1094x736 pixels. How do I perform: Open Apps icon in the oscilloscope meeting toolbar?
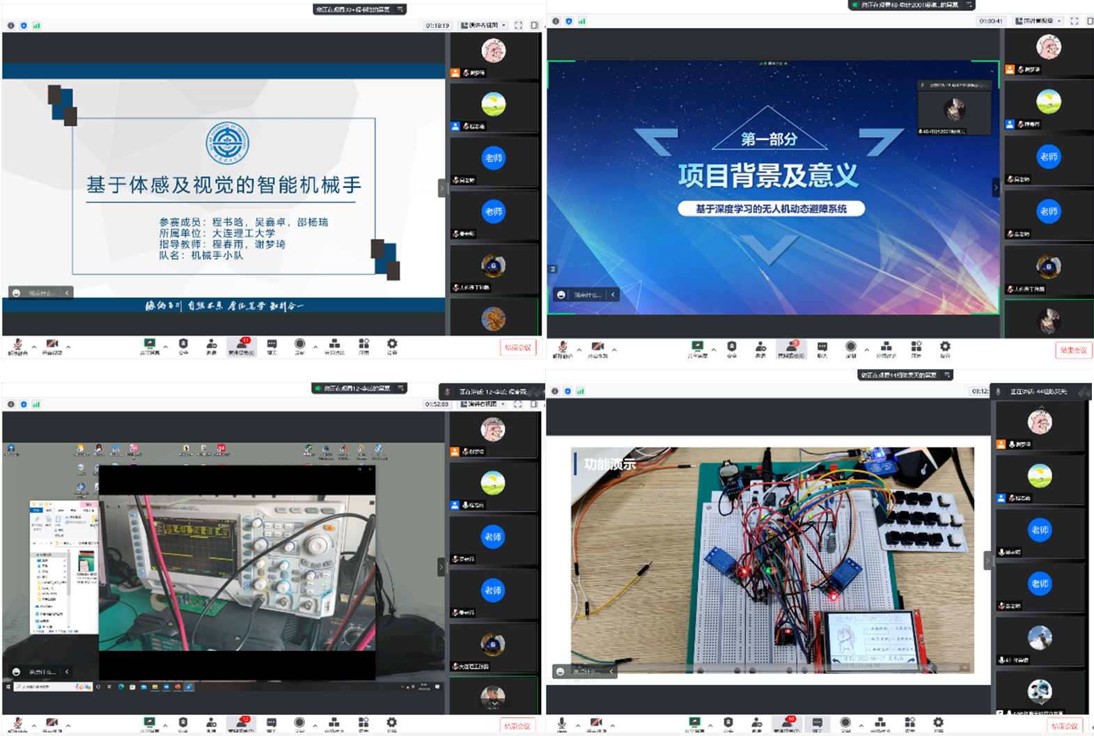click(x=364, y=724)
